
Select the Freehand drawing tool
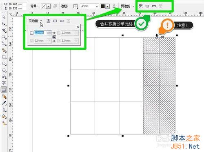4,44
